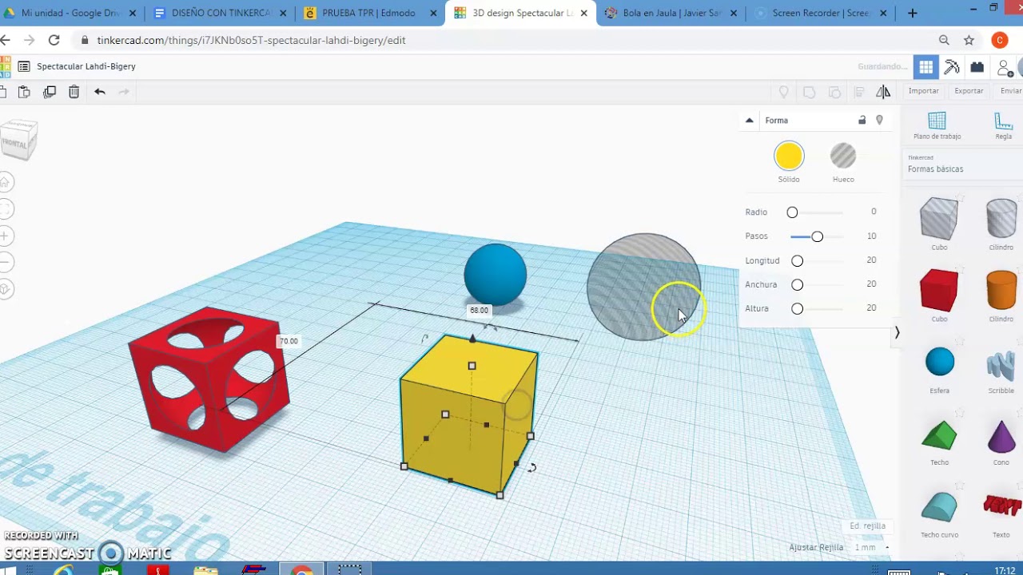This screenshot has height=575, width=1023.
Task: Click the Chrome icon in taskbar
Action: point(301,569)
